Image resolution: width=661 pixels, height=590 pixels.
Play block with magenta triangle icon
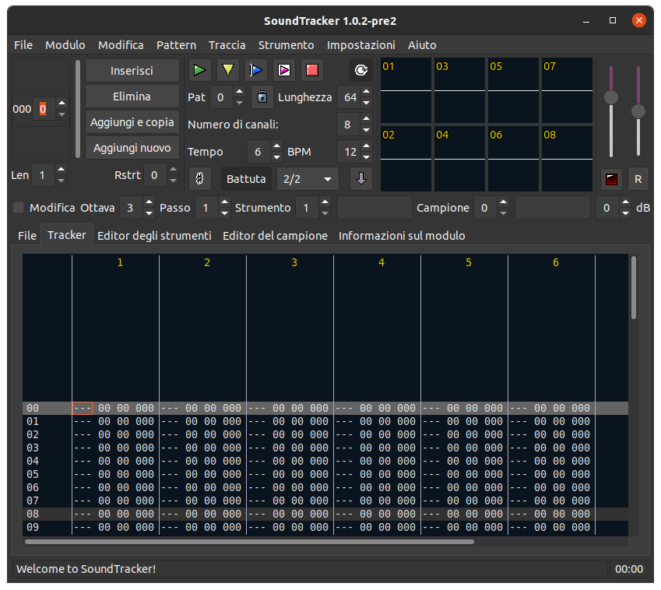pyautogui.click(x=284, y=70)
